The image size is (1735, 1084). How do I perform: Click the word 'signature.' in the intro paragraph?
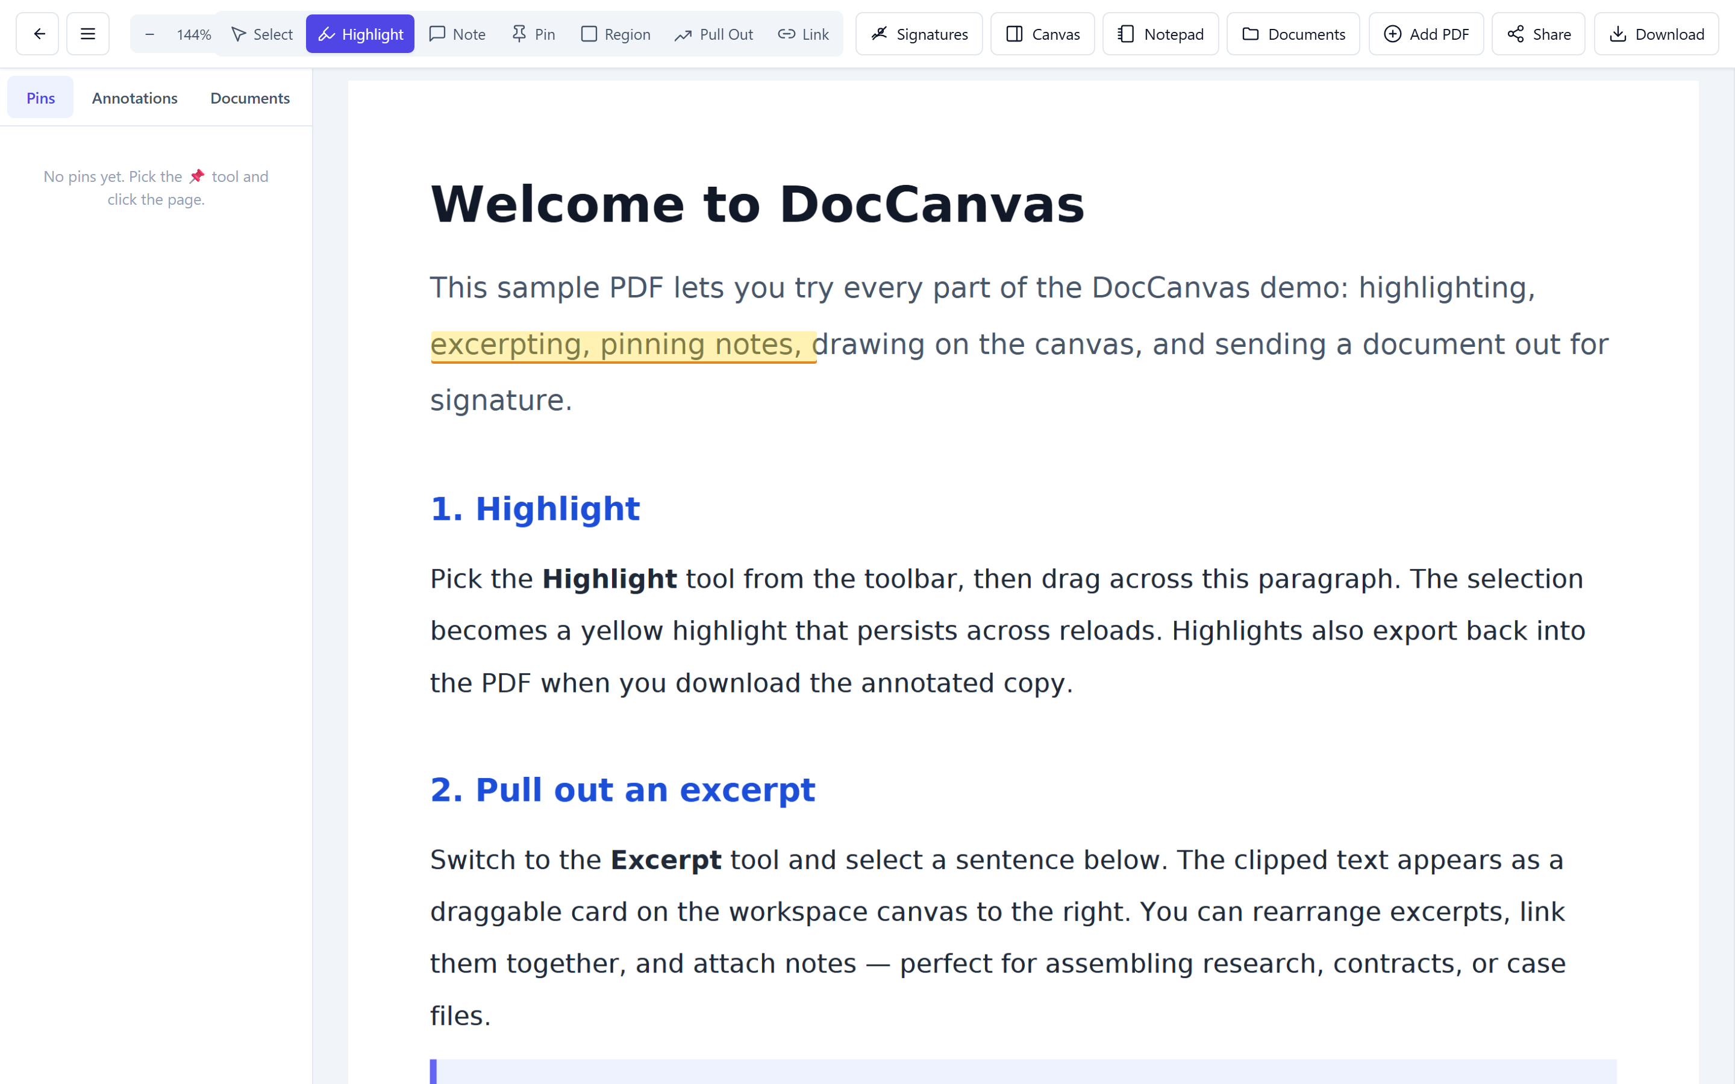[501, 400]
